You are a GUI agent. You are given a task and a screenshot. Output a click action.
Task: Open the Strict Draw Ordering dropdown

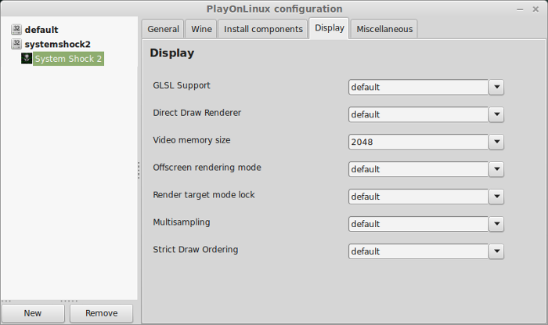tap(496, 251)
